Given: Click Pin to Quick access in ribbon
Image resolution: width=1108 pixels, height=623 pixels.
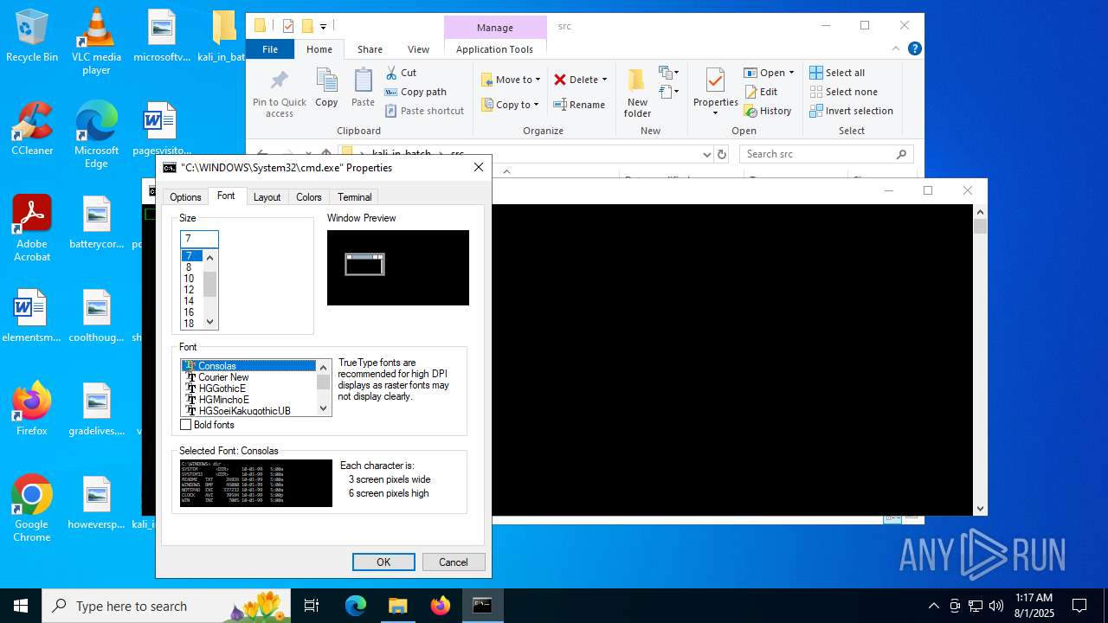Looking at the screenshot, I should click(280, 93).
